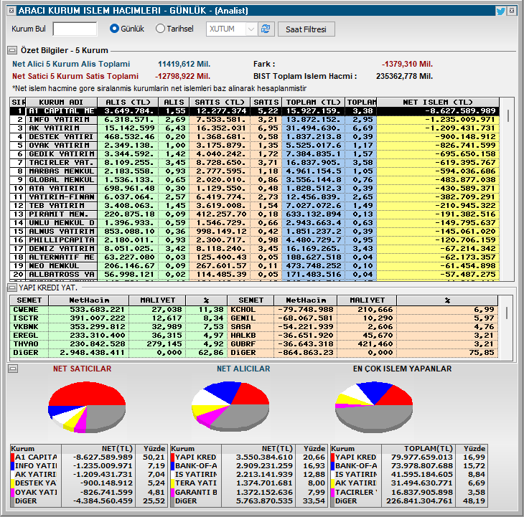This screenshot has height=517, width=524.
Task: Open the XUTUM dropdown list
Action: tap(251, 29)
